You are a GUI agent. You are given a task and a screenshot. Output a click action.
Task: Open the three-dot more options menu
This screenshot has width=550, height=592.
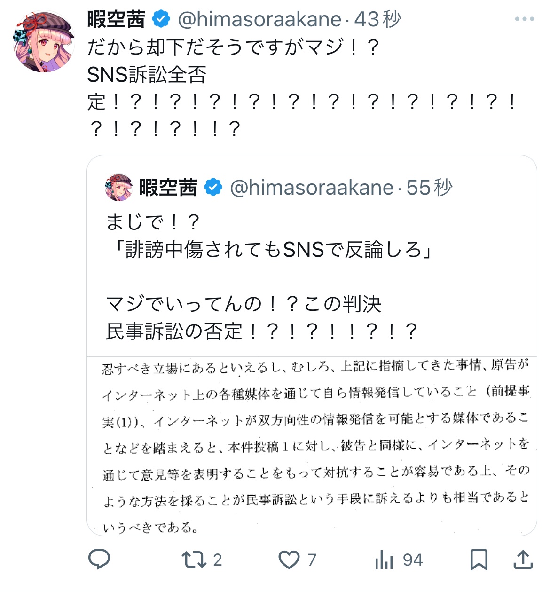point(524,19)
